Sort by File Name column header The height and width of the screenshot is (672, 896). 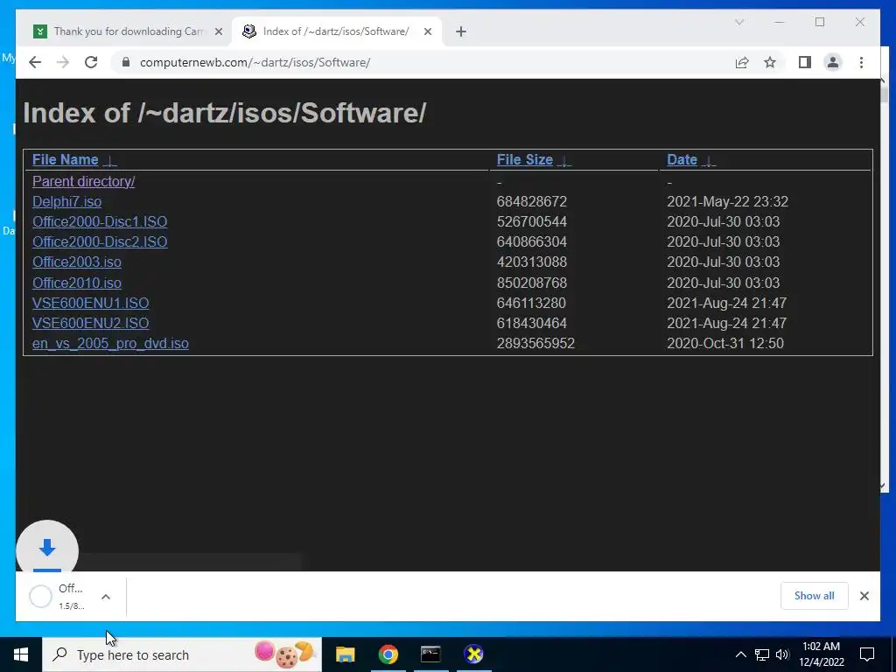click(65, 159)
